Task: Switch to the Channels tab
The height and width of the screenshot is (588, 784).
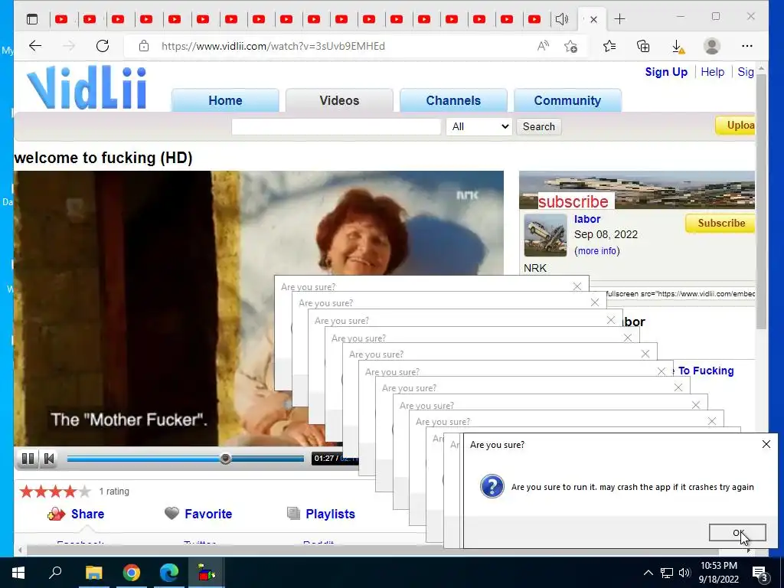Action: coord(453,100)
